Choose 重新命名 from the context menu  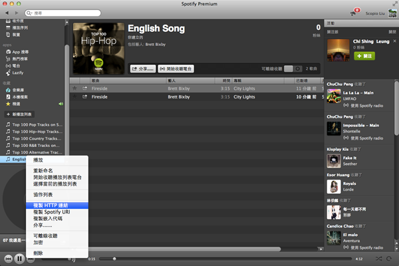(57, 170)
